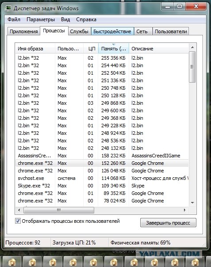211x267 pixels.
Task: Open the Быстродействие tab
Action: click(112, 31)
